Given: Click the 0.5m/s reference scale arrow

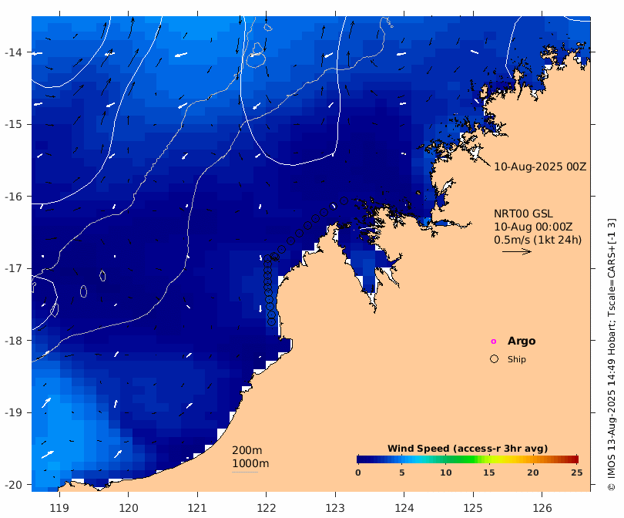Looking at the screenshot, I should [x=517, y=251].
